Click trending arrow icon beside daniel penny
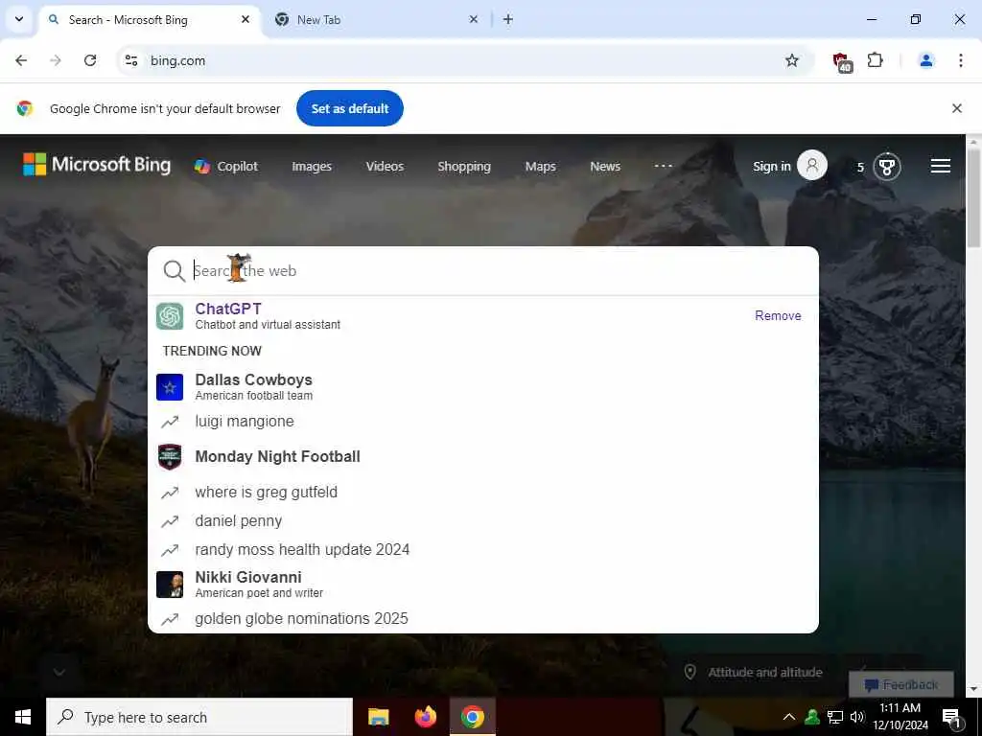This screenshot has height=736, width=982. click(170, 521)
